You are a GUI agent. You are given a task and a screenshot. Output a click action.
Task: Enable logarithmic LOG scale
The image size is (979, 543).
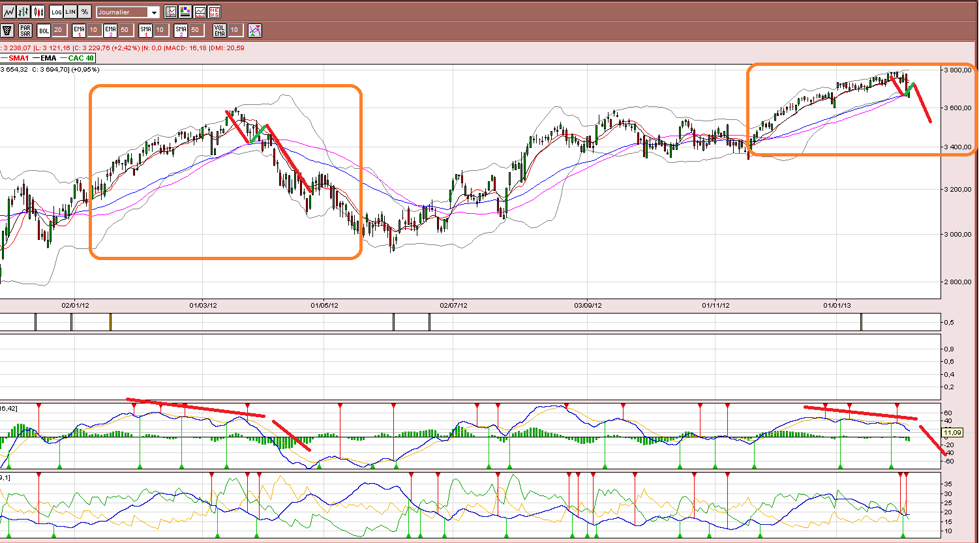tap(57, 12)
